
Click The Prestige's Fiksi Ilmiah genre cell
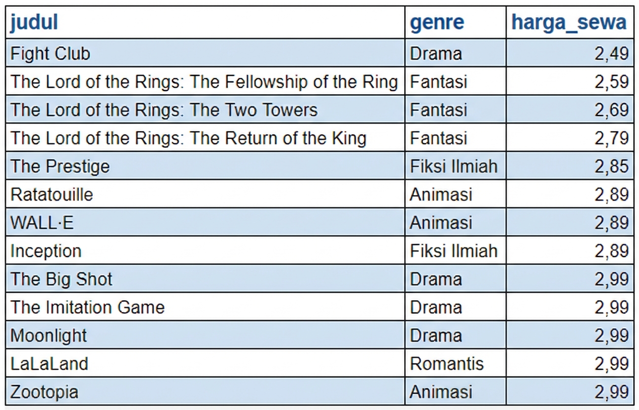tap(454, 166)
